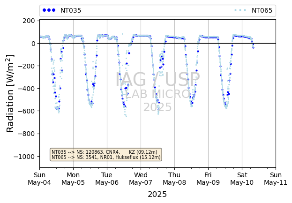Click the NT035 legend label
The width and height of the screenshot is (292, 203).
tap(71, 10)
